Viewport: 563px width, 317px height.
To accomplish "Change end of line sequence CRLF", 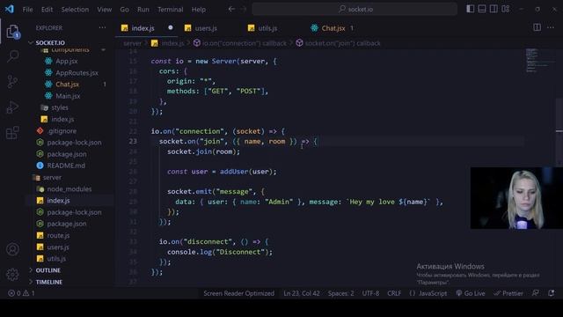I will [x=394, y=293].
